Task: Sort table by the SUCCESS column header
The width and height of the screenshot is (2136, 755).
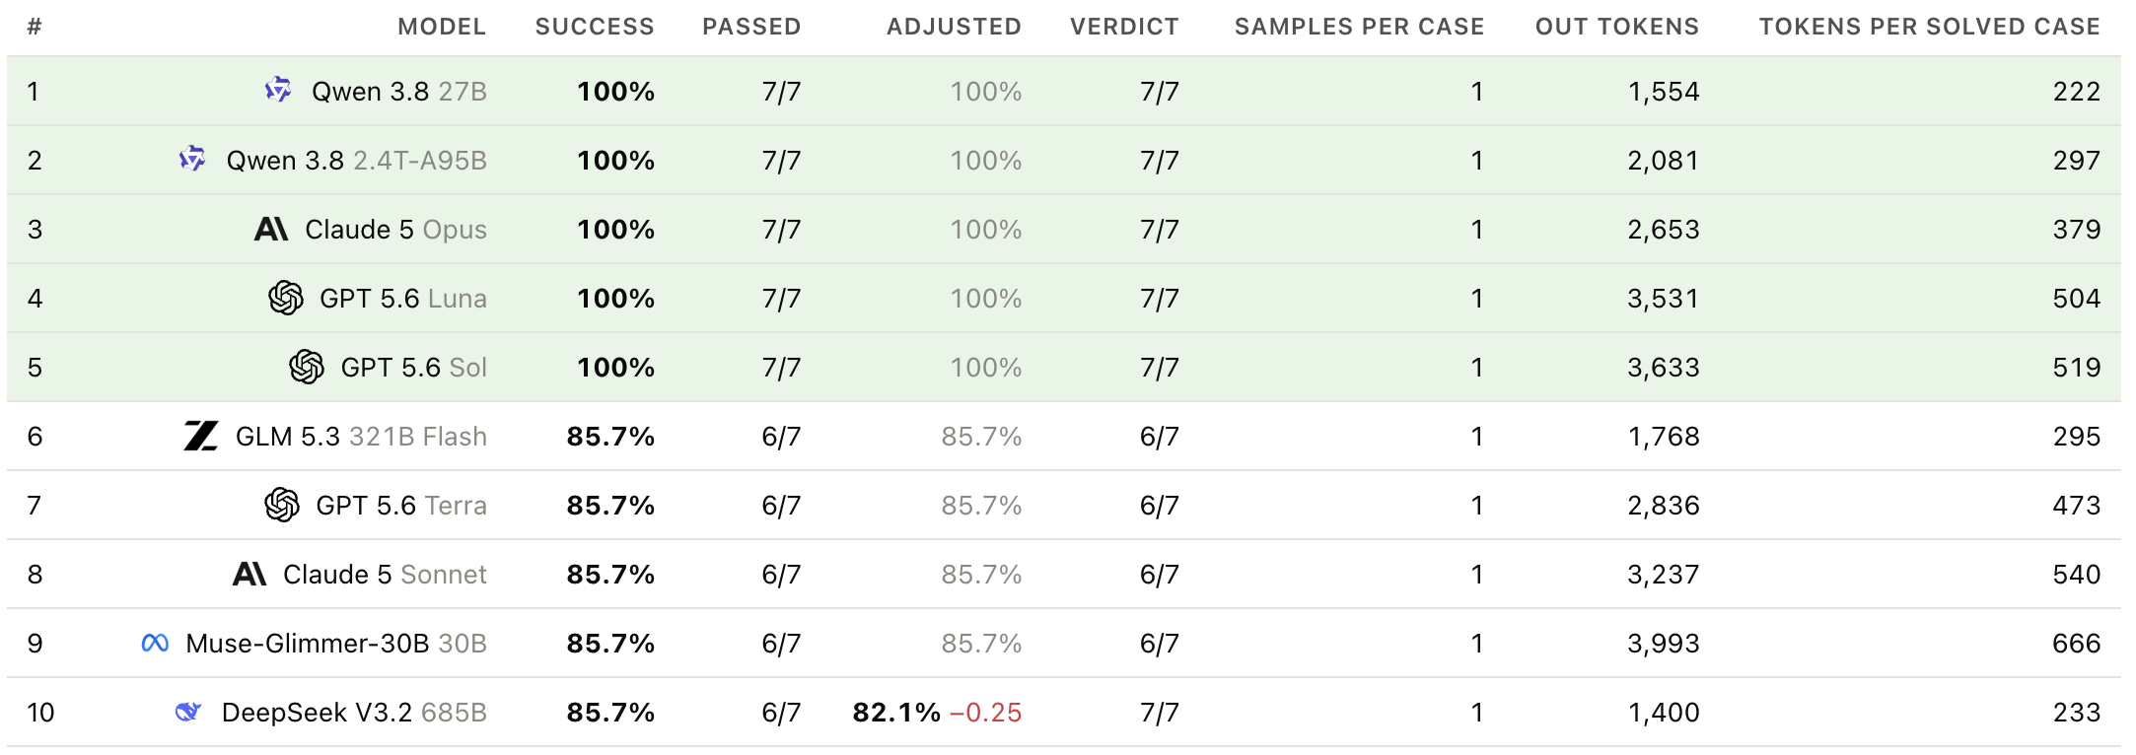Action: 595,27
